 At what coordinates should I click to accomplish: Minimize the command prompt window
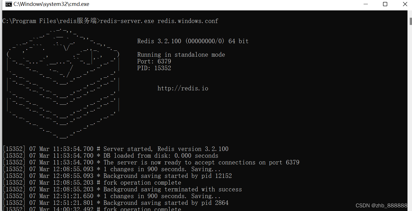click(366, 4)
